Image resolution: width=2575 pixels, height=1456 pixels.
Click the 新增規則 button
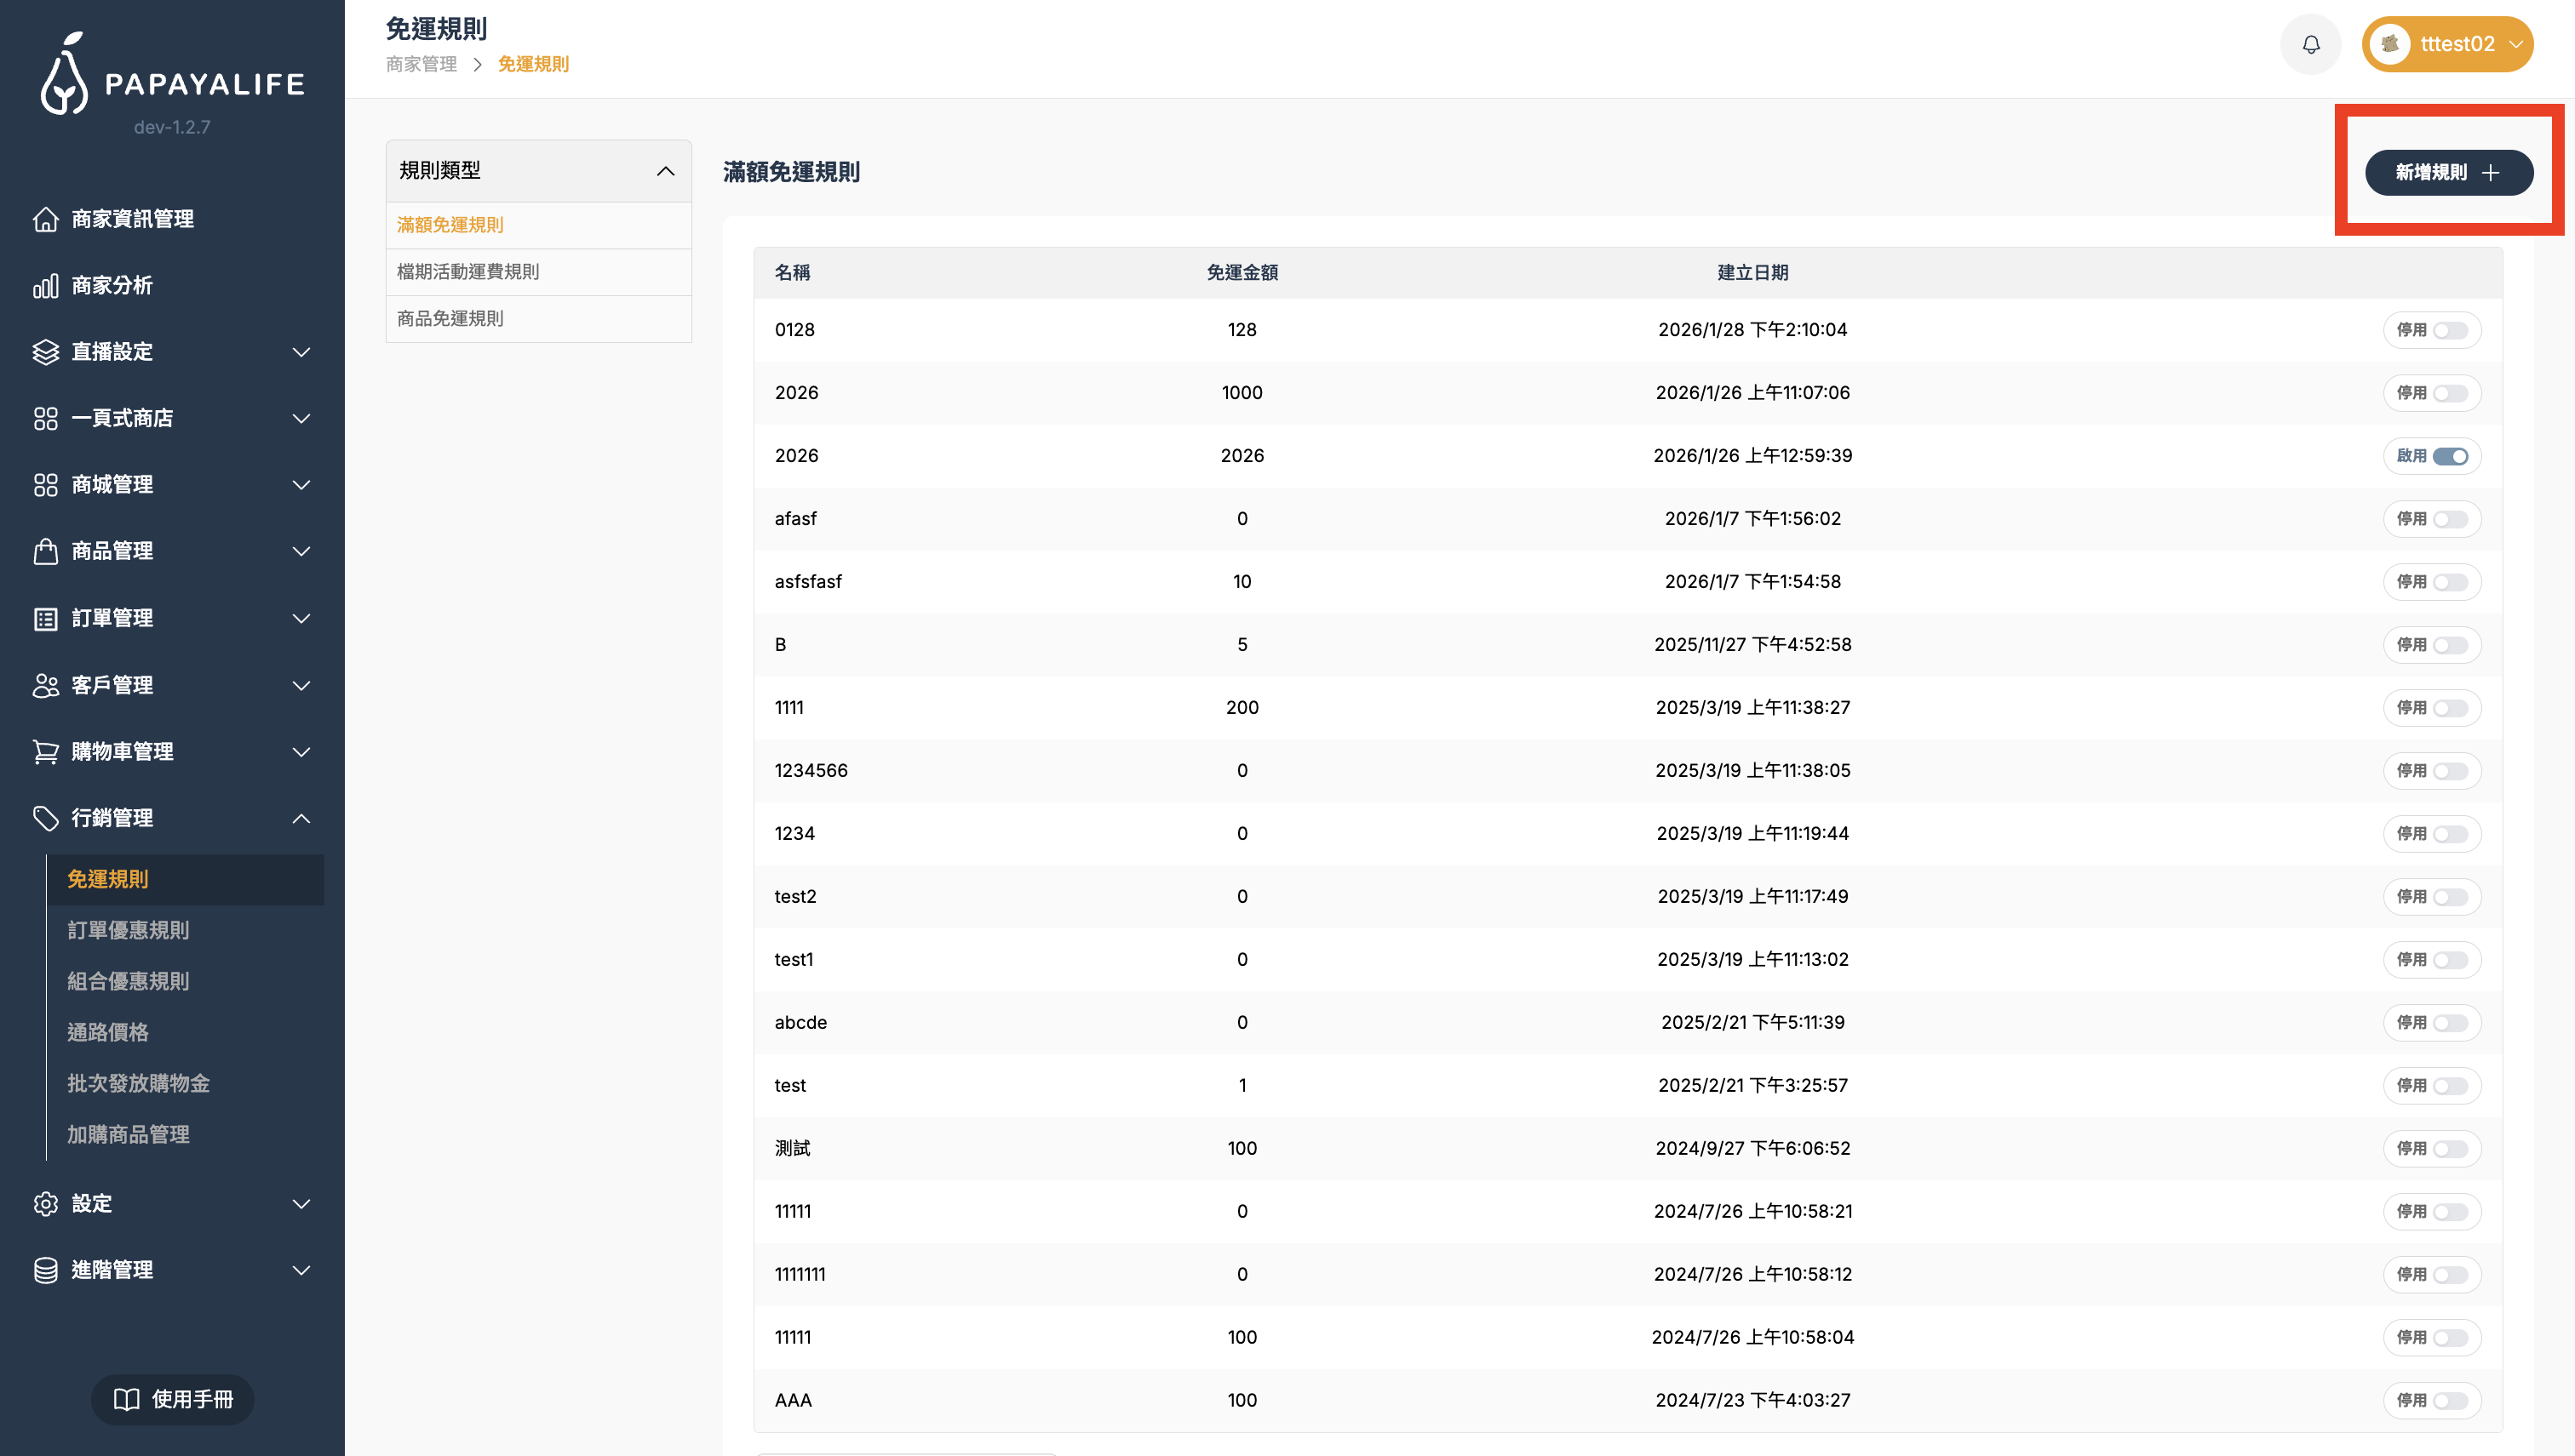click(2448, 173)
